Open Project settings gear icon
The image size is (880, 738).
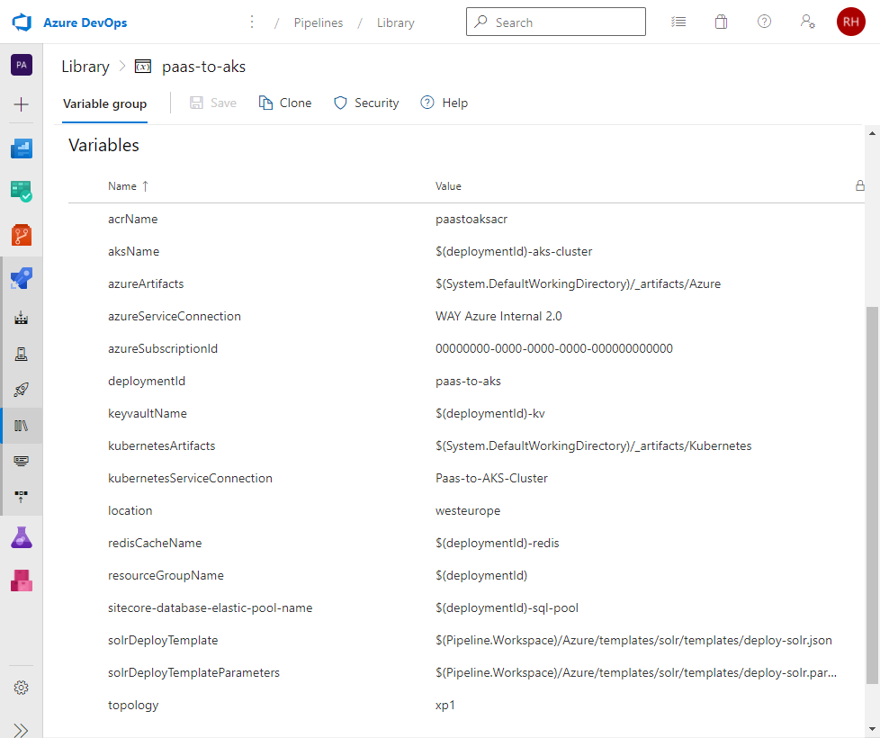22,688
